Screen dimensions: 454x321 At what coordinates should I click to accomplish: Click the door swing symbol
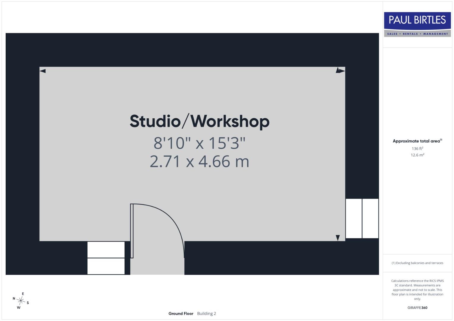pos(157,231)
